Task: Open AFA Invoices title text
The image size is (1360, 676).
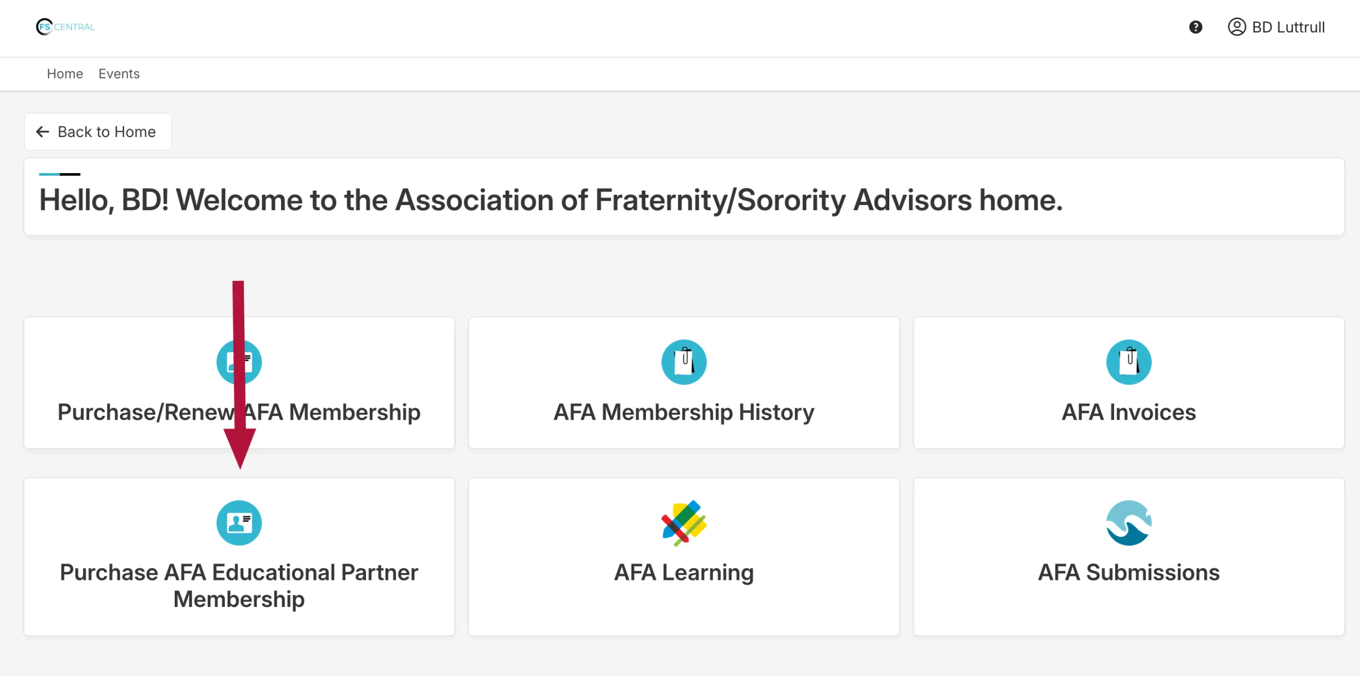Action: pos(1128,412)
